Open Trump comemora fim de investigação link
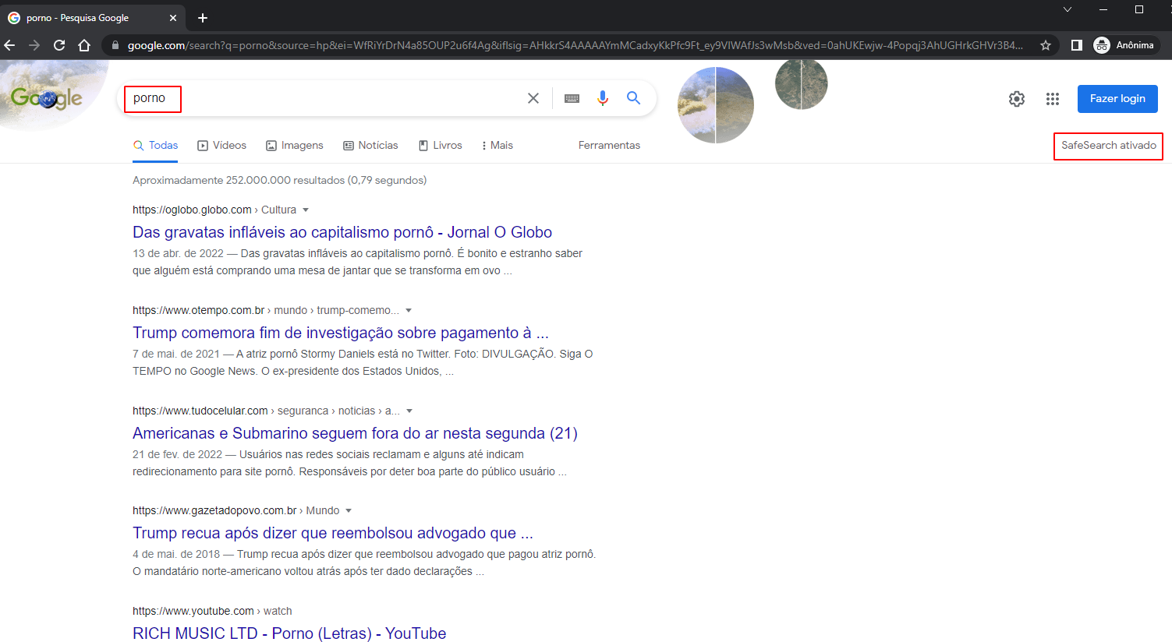The image size is (1172, 642). pos(341,333)
